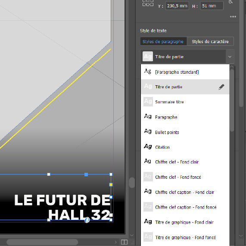Viewport: 246px width, 246px height.
Task: Click the canvas scroll-down chevron
Action: pos(132,235)
